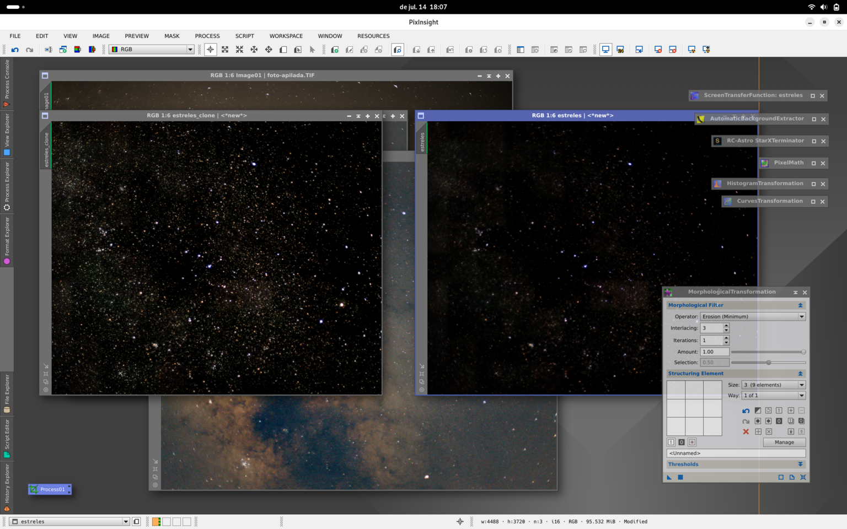The width and height of the screenshot is (847, 529).
Task: Toggle the paint-one mode button below grid
Action: pyautogui.click(x=671, y=442)
